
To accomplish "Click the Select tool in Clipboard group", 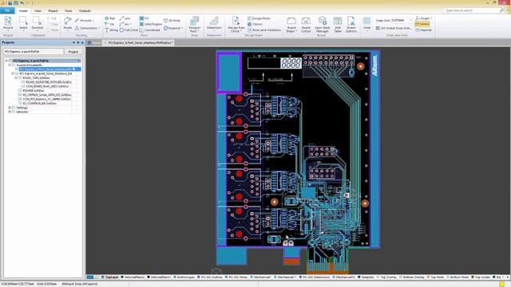I will click(23, 23).
